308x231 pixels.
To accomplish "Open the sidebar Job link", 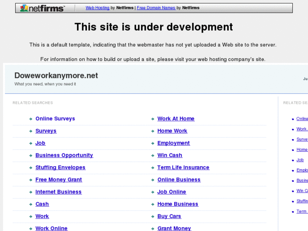I will [300, 160].
